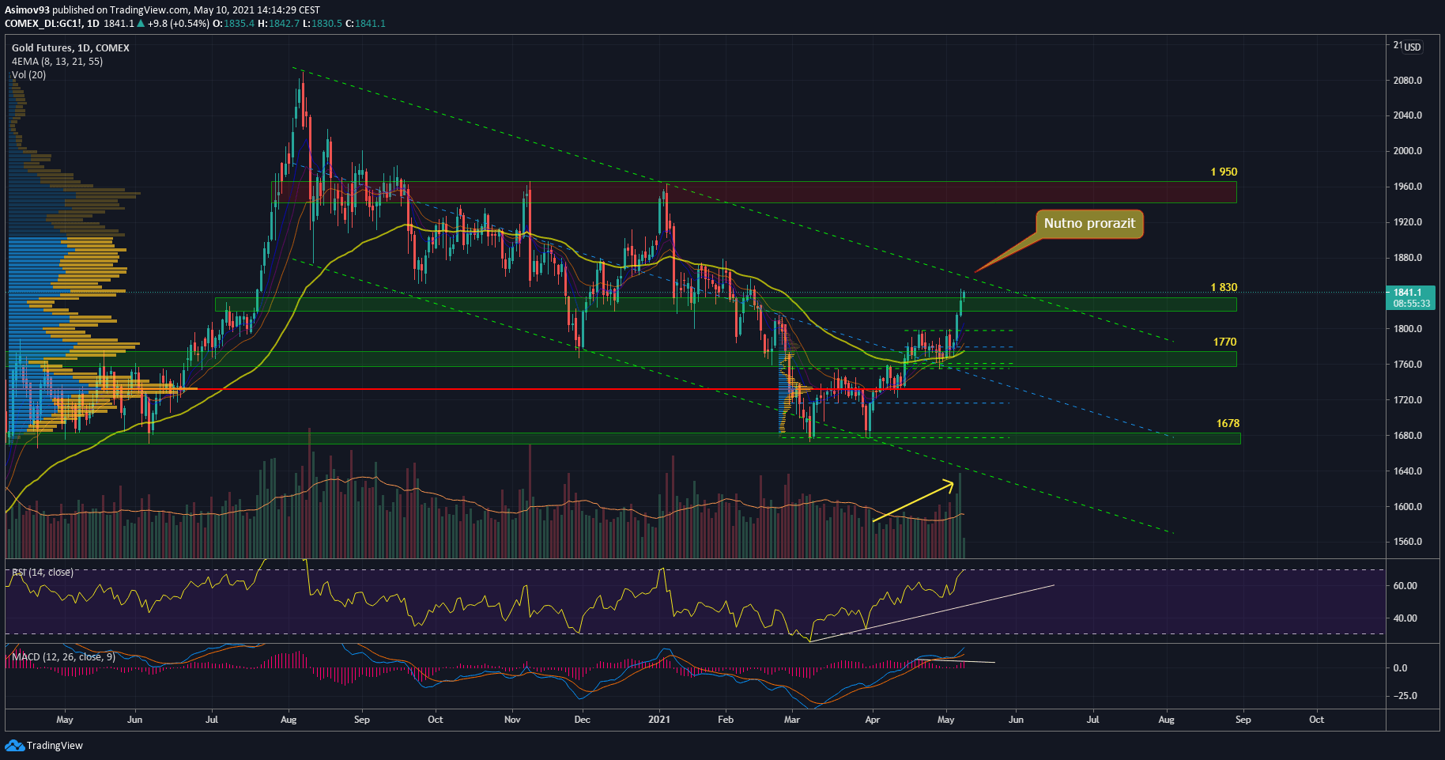Viewport: 1445px width, 760px height.
Task: Click the Aug label at right of time axis
Action: tap(1166, 720)
